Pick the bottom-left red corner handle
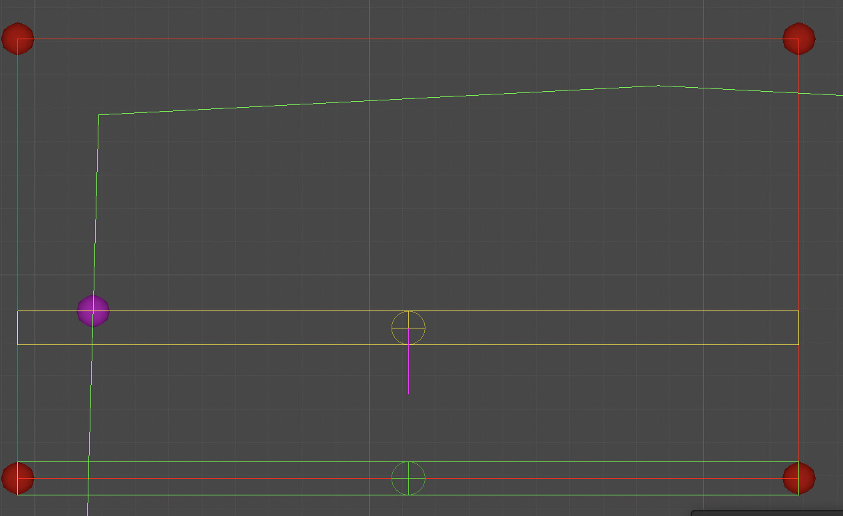 tap(18, 478)
